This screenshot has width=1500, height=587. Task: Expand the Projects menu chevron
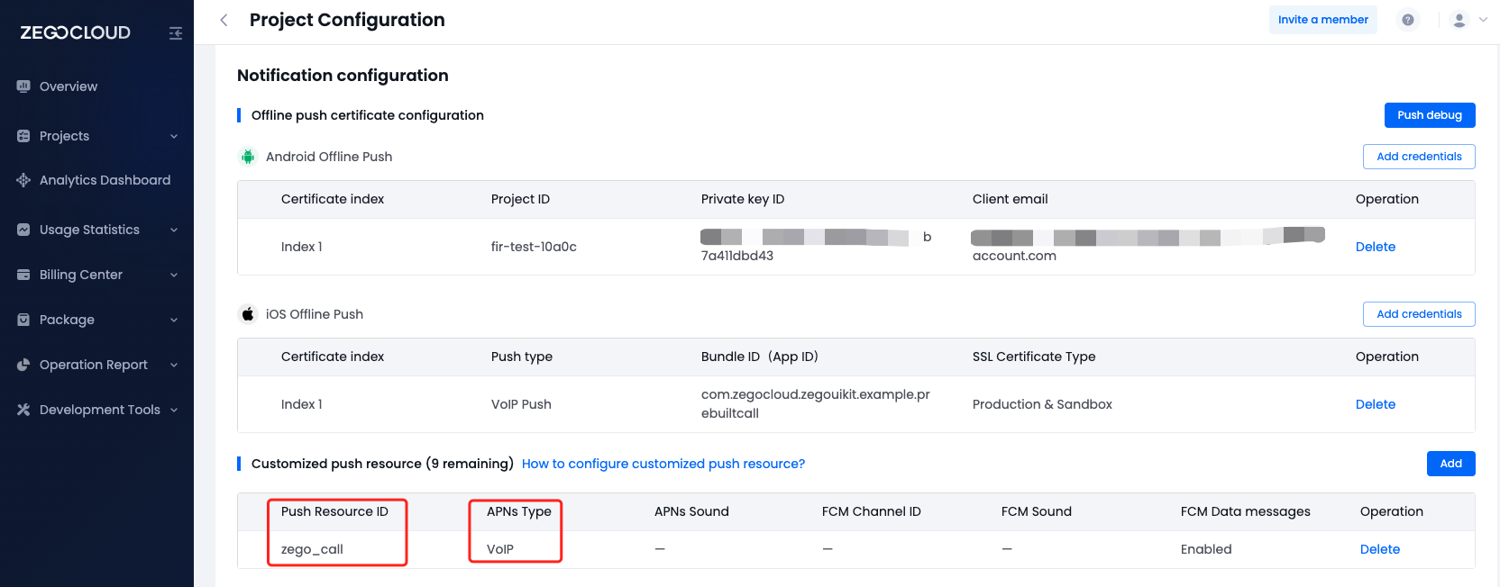[x=174, y=136]
